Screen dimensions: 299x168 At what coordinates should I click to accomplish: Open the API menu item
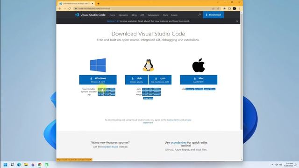142,15
